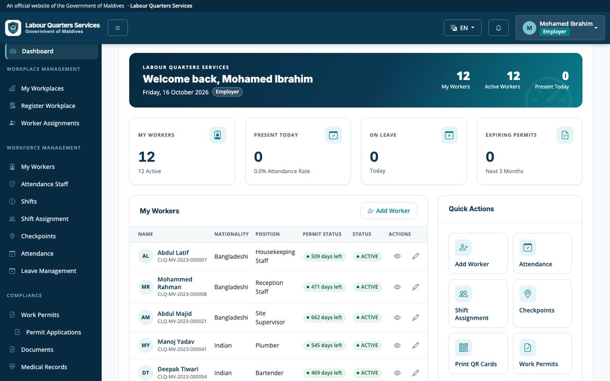Viewport: 610px width, 381px height.
Task: Toggle the sidebar hamburger menu button
Action: pos(118,28)
